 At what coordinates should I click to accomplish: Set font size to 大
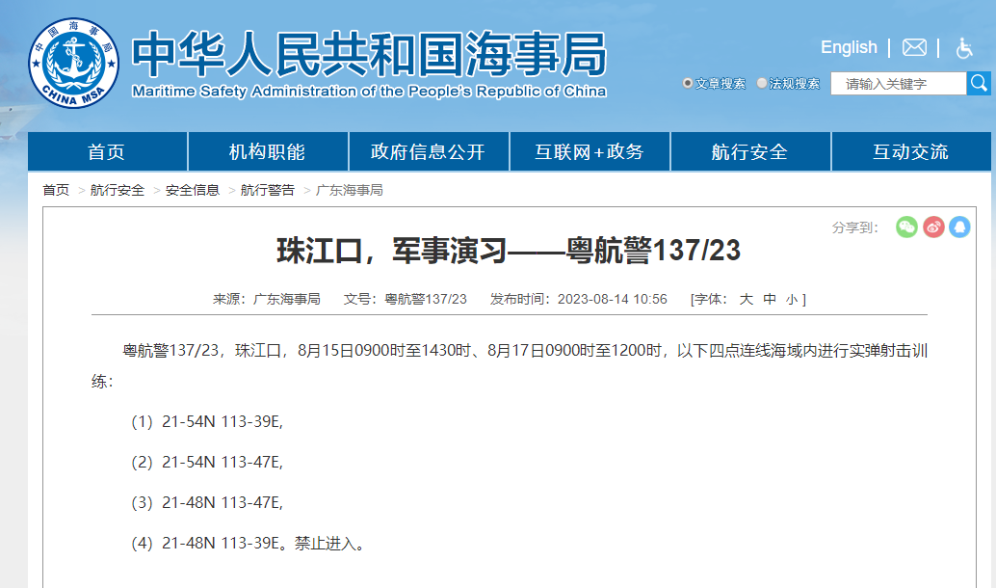pyautogui.click(x=747, y=299)
